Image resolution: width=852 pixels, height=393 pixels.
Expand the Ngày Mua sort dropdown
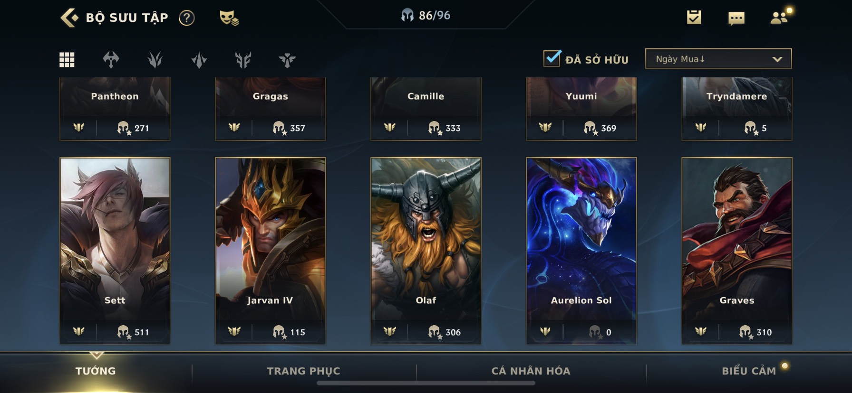click(x=718, y=59)
